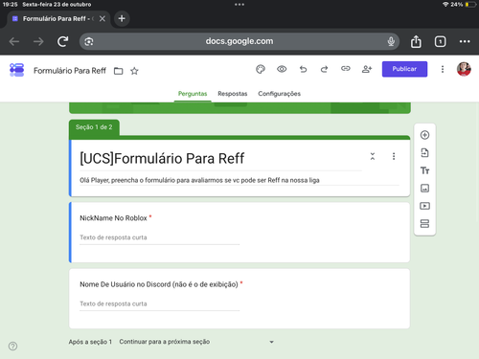Open the customize theme palette
This screenshot has width=479, height=359.
coord(261,69)
